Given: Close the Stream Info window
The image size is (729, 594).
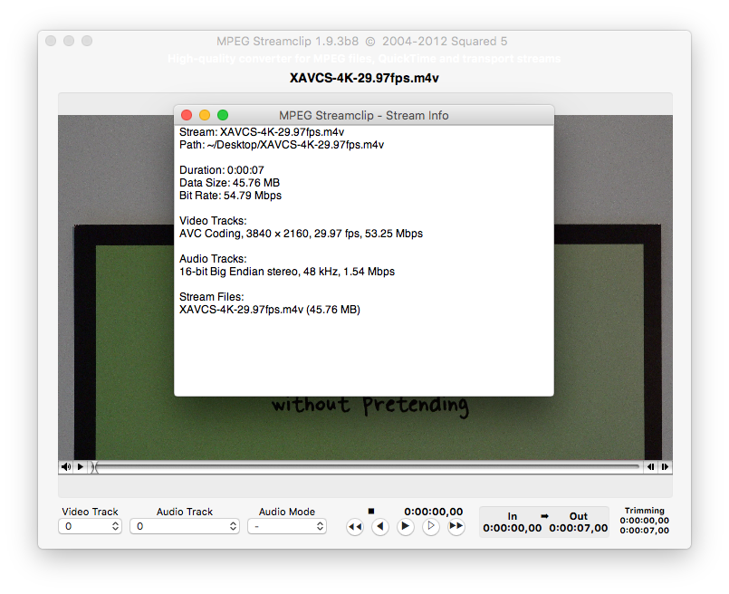Looking at the screenshot, I should click(187, 115).
